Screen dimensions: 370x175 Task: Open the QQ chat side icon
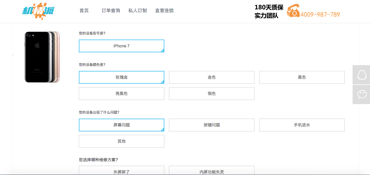361,75
